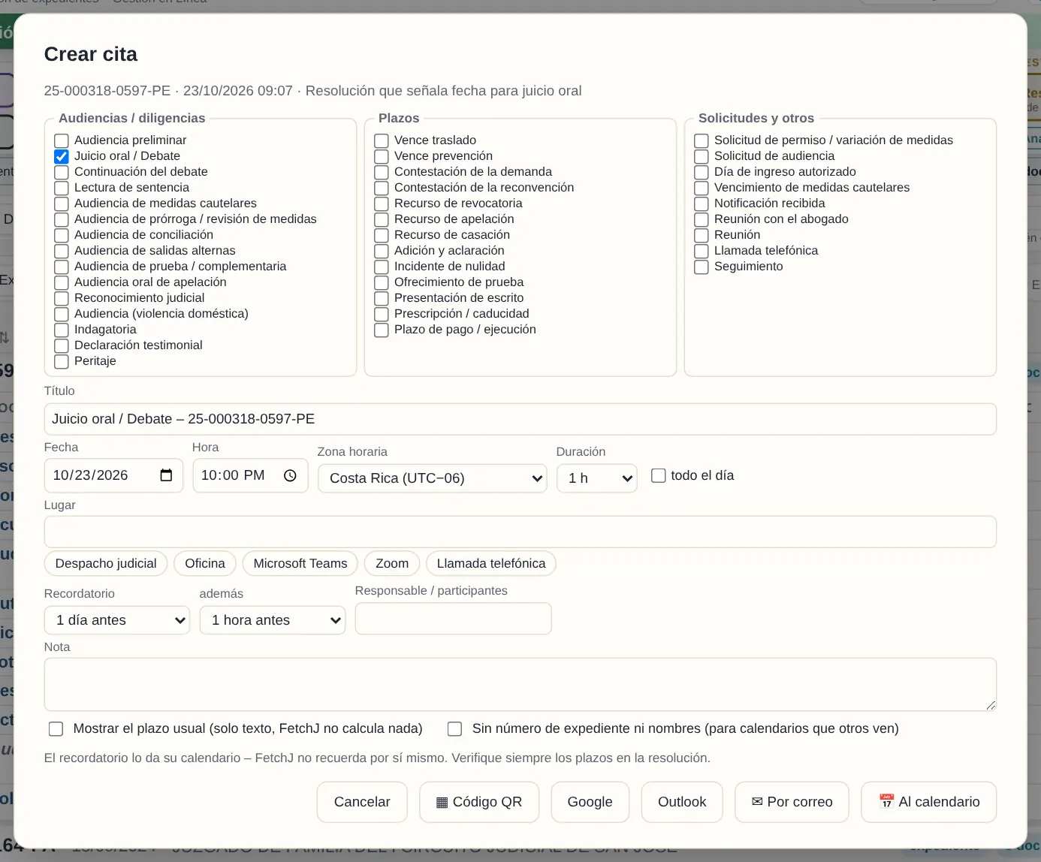Click the Responsable / participantes field
The image size is (1041, 862).
pos(454,619)
